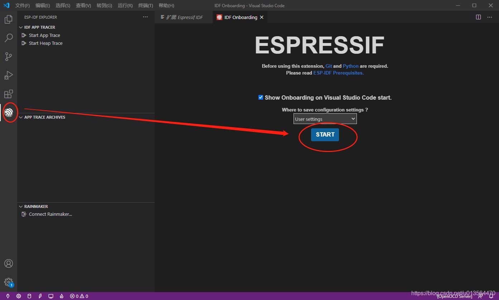Open the 转到(G) menu
The height and width of the screenshot is (300, 499).
(x=104, y=5)
